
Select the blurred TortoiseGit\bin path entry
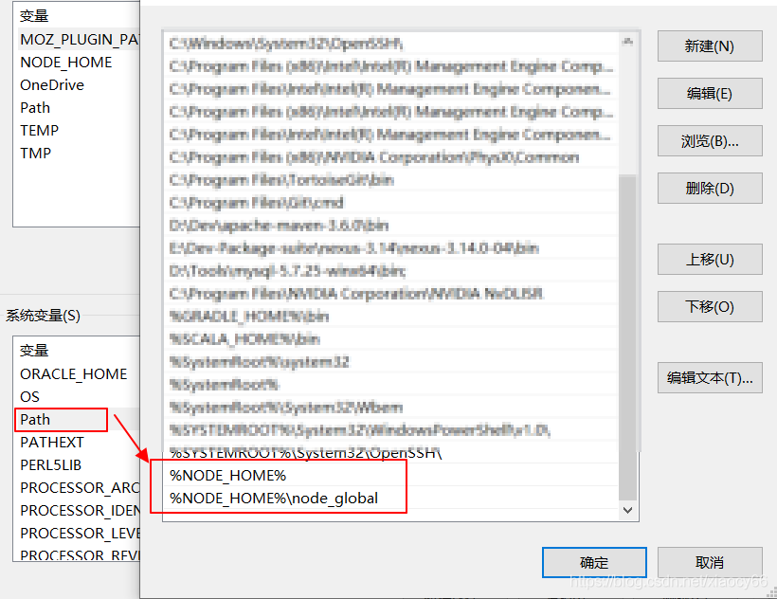(x=391, y=179)
